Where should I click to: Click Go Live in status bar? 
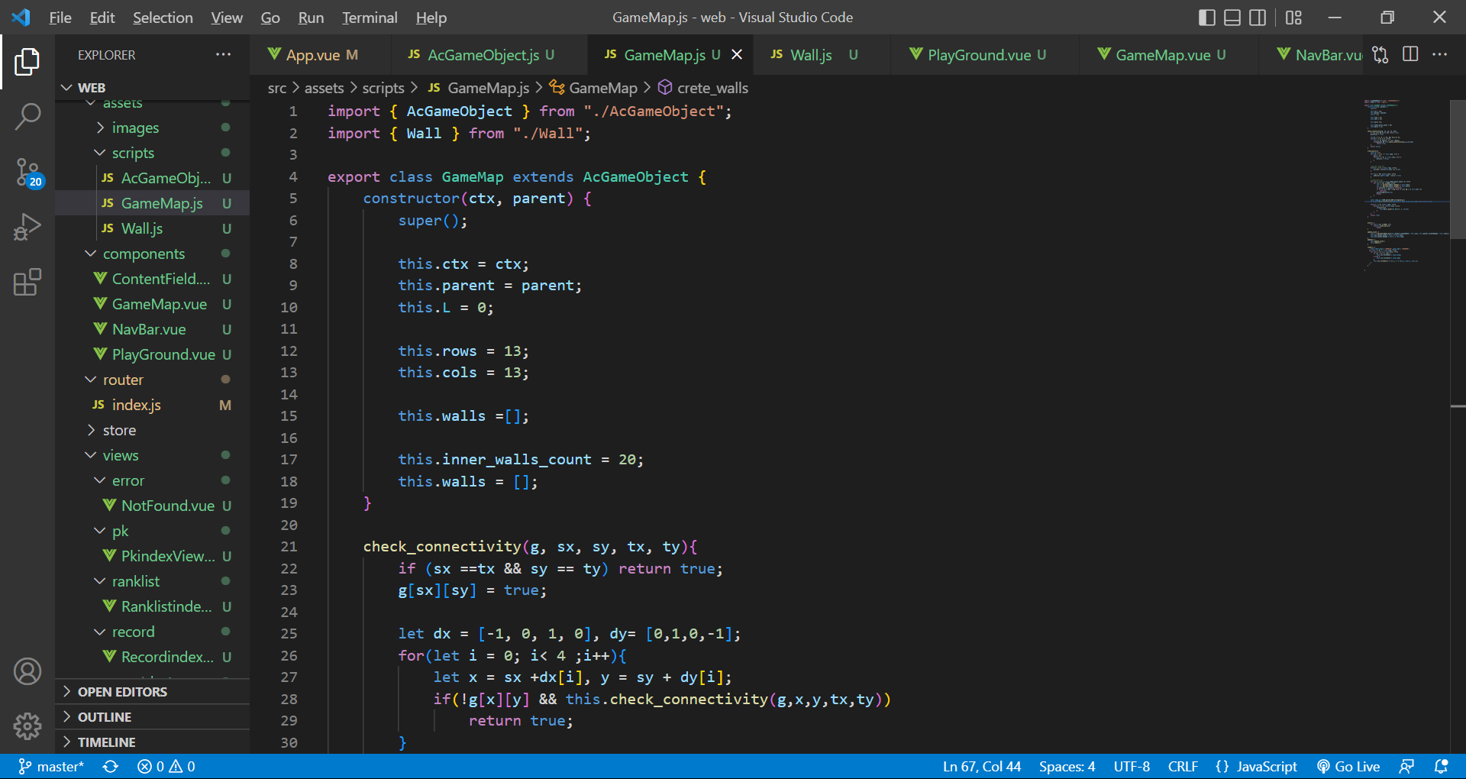coord(1348,767)
